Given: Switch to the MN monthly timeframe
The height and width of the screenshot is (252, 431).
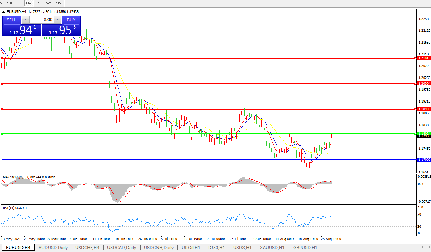Looking at the screenshot, I should coord(59,3).
